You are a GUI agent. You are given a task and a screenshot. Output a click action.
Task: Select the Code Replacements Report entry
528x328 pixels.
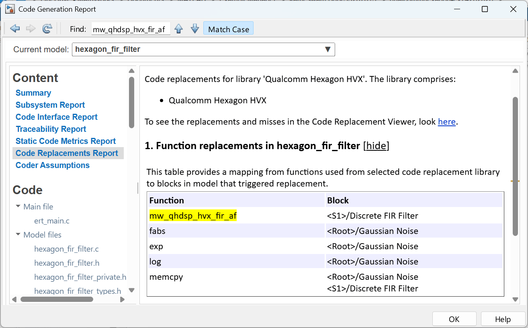(67, 153)
